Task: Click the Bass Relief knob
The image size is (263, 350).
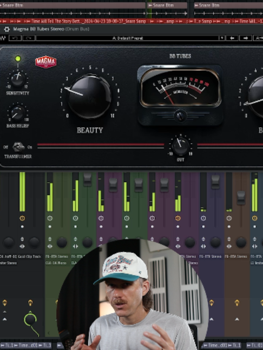Action: tap(17, 113)
